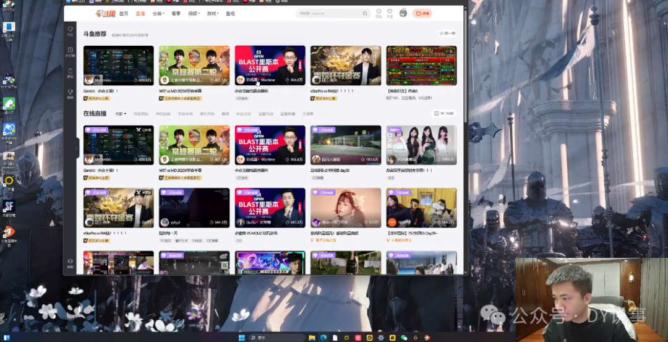Open the 赛事 navigation item
This screenshot has height=342, width=668.
176,14
